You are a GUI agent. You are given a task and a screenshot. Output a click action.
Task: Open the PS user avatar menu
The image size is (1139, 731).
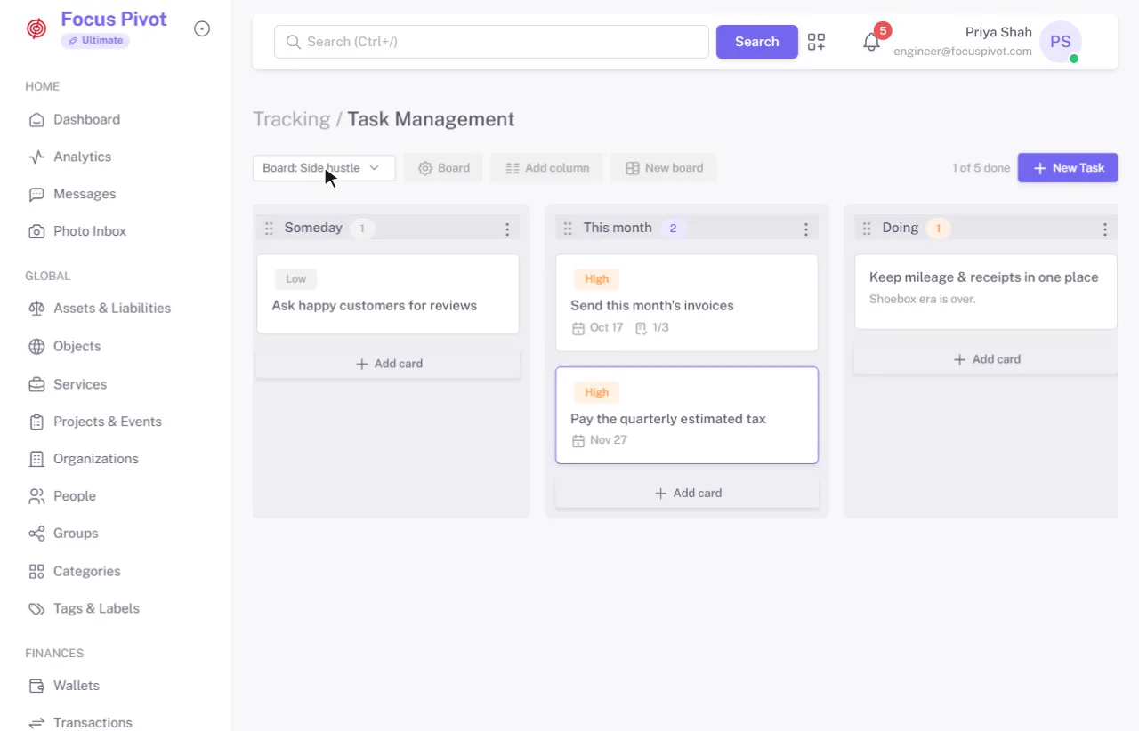tap(1061, 42)
